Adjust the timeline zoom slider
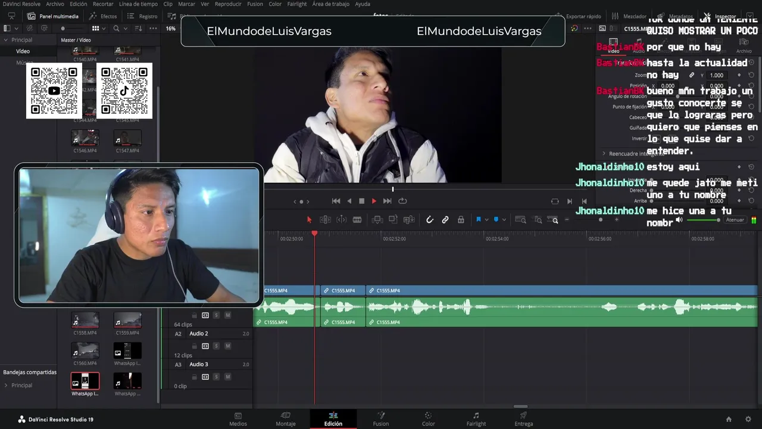This screenshot has height=429, width=762. click(x=591, y=220)
